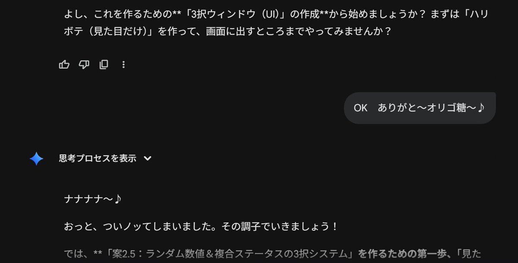Click the blue Gemini sparkle icon
This screenshot has width=518, height=263.
(36, 159)
